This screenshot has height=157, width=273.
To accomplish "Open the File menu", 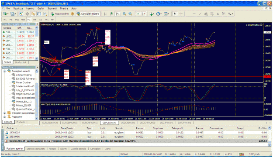I will 8,8.
